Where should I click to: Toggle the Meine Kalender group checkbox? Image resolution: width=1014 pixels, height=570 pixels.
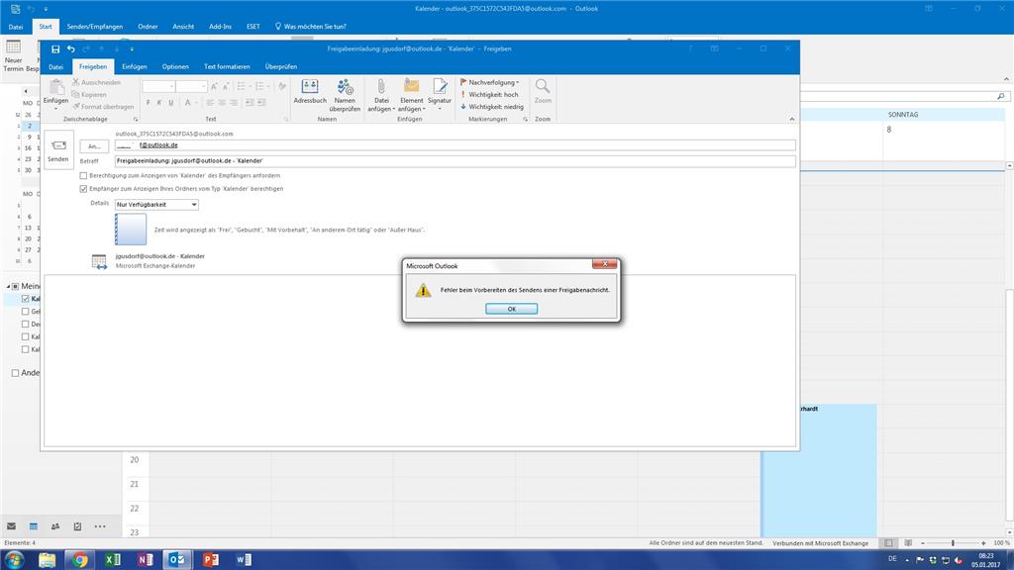pyautogui.click(x=16, y=286)
